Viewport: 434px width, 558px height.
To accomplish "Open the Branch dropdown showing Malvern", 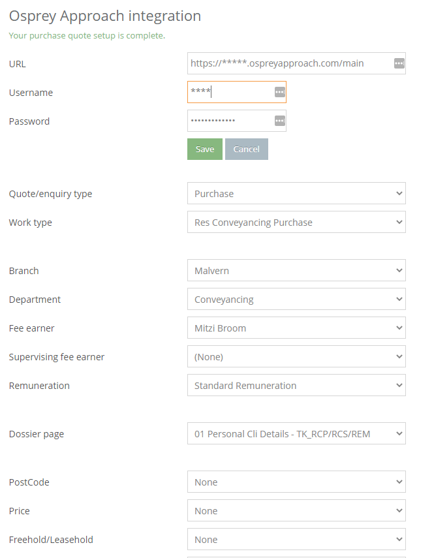I will 296,270.
